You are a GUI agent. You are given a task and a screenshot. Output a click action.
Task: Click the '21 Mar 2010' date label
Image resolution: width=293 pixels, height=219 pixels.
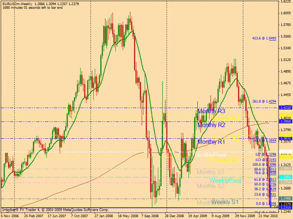pyautogui.click(x=268, y=216)
